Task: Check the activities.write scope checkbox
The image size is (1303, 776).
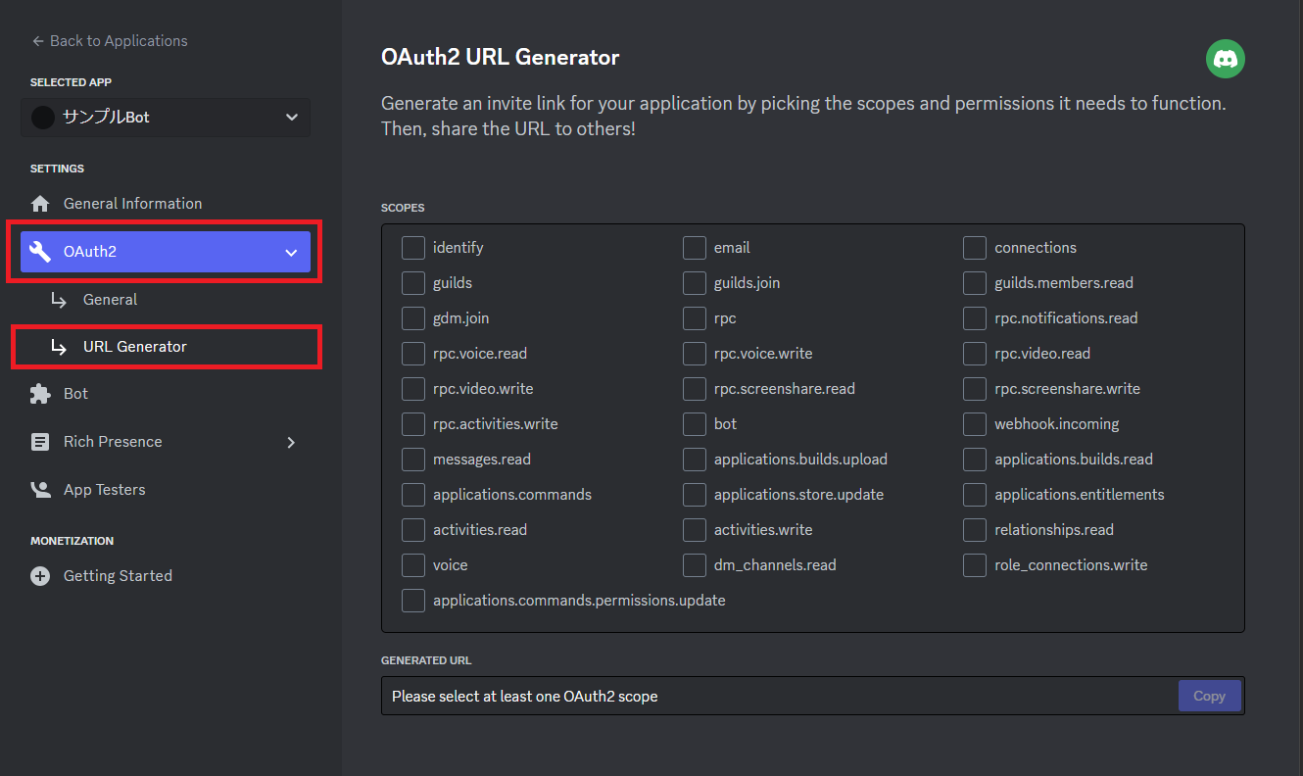Action: coord(695,530)
